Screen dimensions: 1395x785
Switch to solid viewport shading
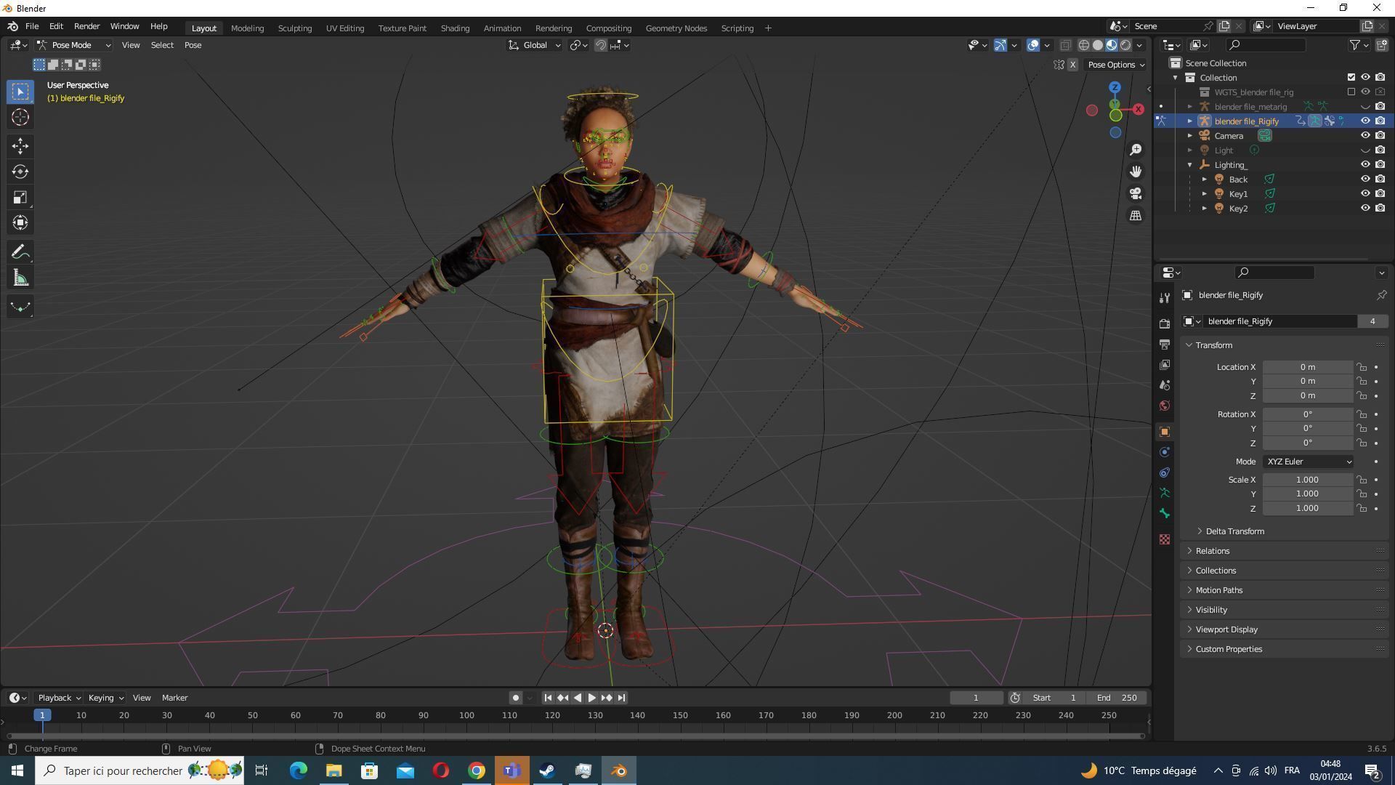point(1098,45)
